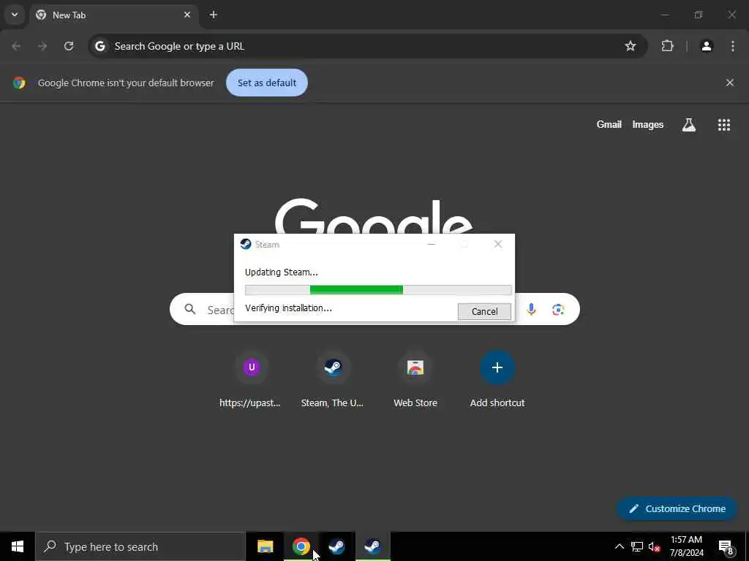Open the notification center icon
The image size is (749, 561).
[x=726, y=546]
